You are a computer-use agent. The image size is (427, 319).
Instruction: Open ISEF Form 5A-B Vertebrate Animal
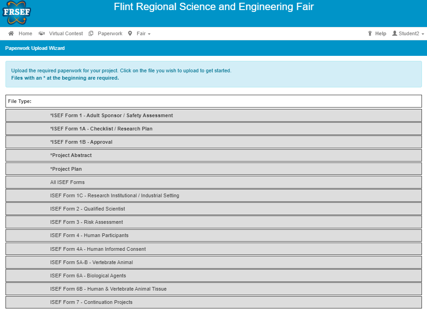coord(213,262)
